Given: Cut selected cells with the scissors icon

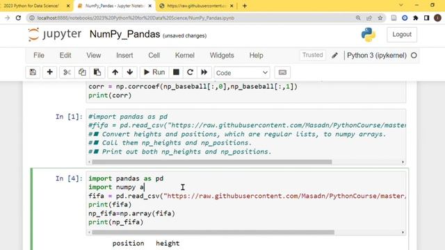Looking at the screenshot, I should pos(67,72).
